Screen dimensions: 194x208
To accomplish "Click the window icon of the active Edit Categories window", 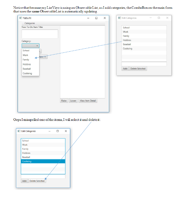I will (19, 131).
